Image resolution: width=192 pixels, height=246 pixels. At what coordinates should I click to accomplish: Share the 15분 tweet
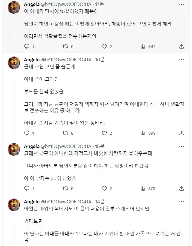[x=182, y=188]
